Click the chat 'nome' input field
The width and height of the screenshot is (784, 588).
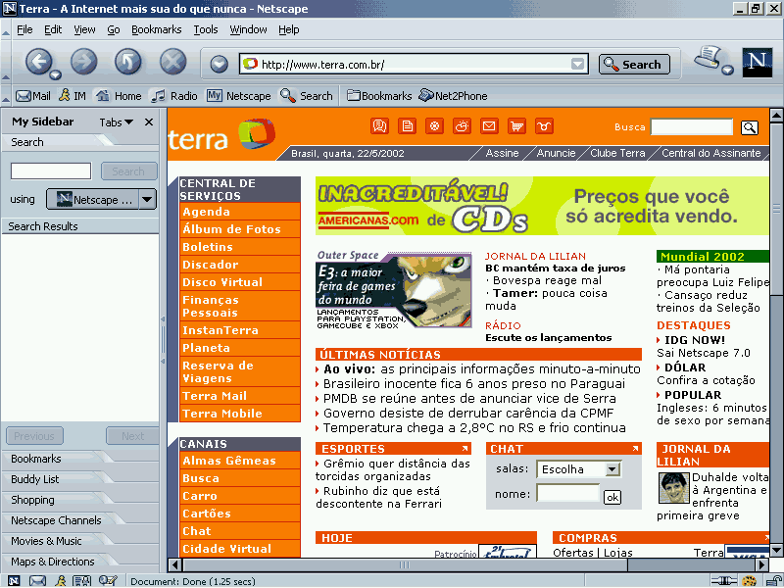point(567,494)
